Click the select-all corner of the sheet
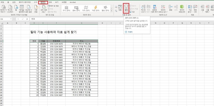 pyautogui.click(x=1, y=23)
